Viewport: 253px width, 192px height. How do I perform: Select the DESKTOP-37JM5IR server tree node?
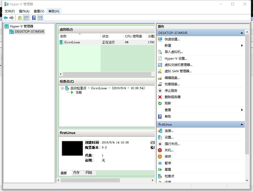(27, 32)
